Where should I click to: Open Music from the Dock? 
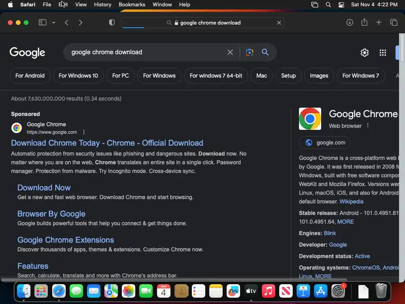[269, 291]
